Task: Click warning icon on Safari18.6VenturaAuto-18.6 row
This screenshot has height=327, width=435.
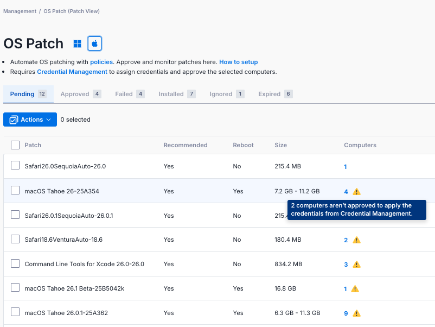Action: [x=356, y=240]
